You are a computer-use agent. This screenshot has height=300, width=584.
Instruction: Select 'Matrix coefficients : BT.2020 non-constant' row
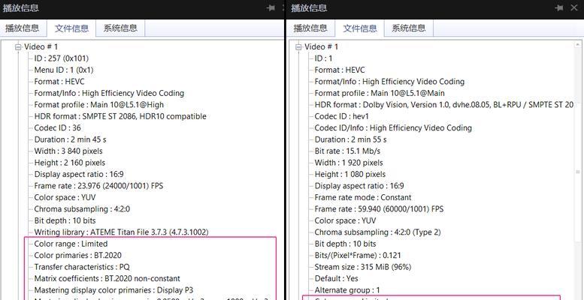pyautogui.click(x=107, y=278)
